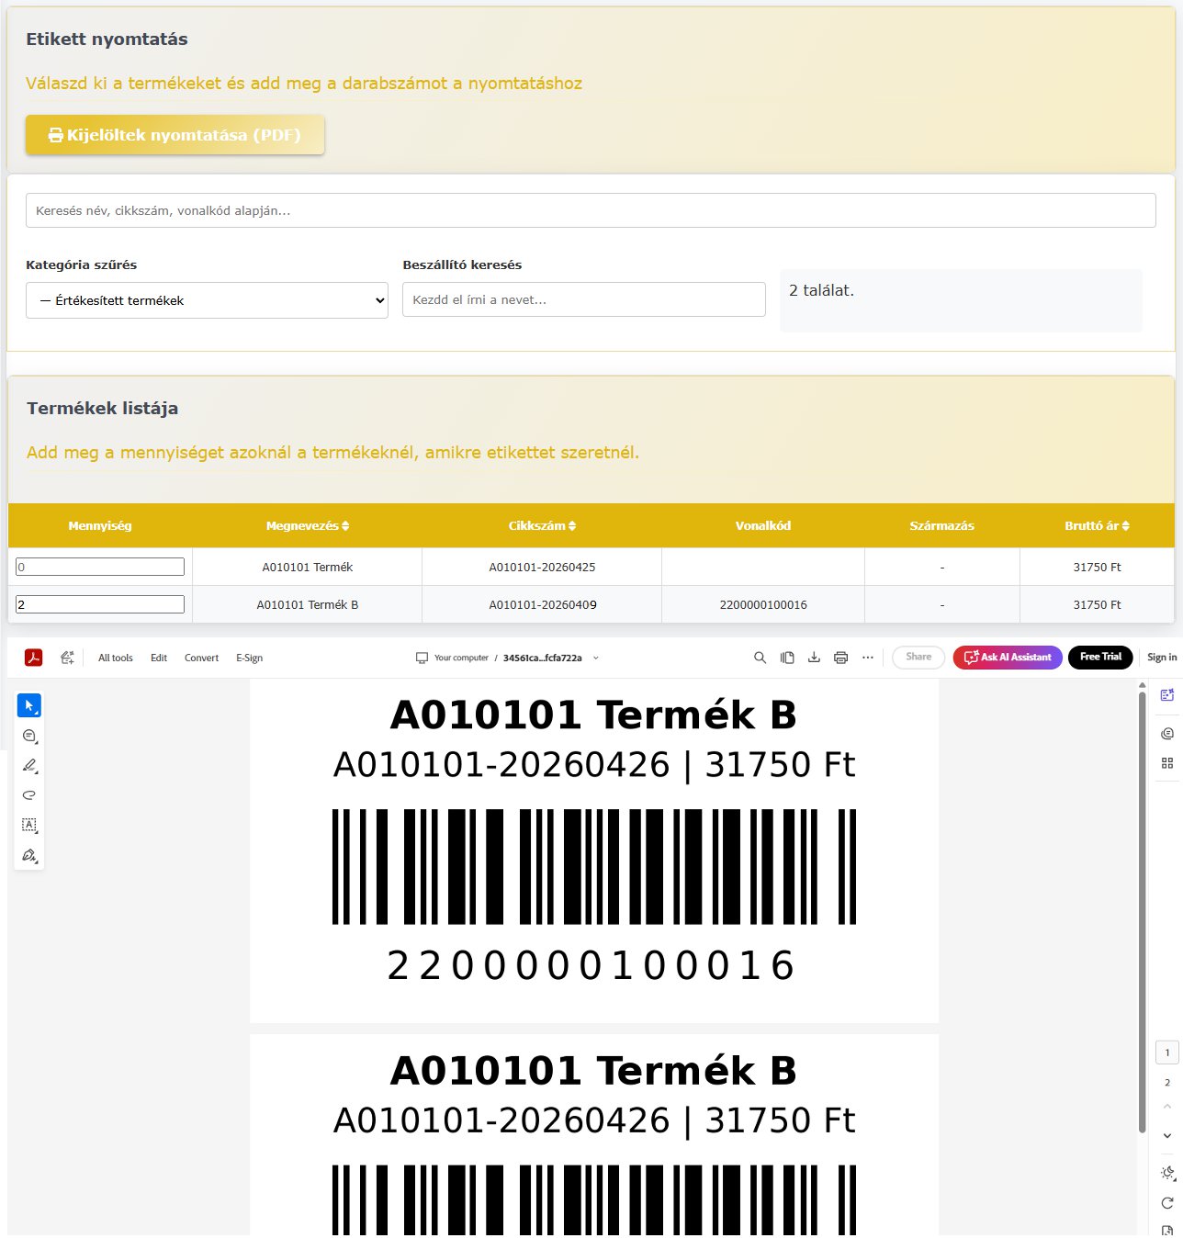Click the Acrobat home logo icon
Screen dimensions: 1183x1238
pyautogui.click(x=34, y=658)
